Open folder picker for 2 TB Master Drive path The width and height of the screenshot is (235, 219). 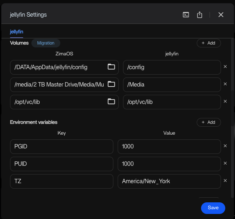coord(111,84)
